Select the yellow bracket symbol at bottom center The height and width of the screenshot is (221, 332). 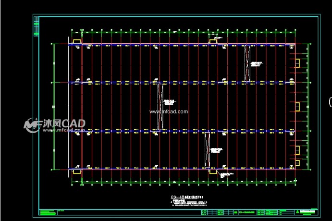213,171
